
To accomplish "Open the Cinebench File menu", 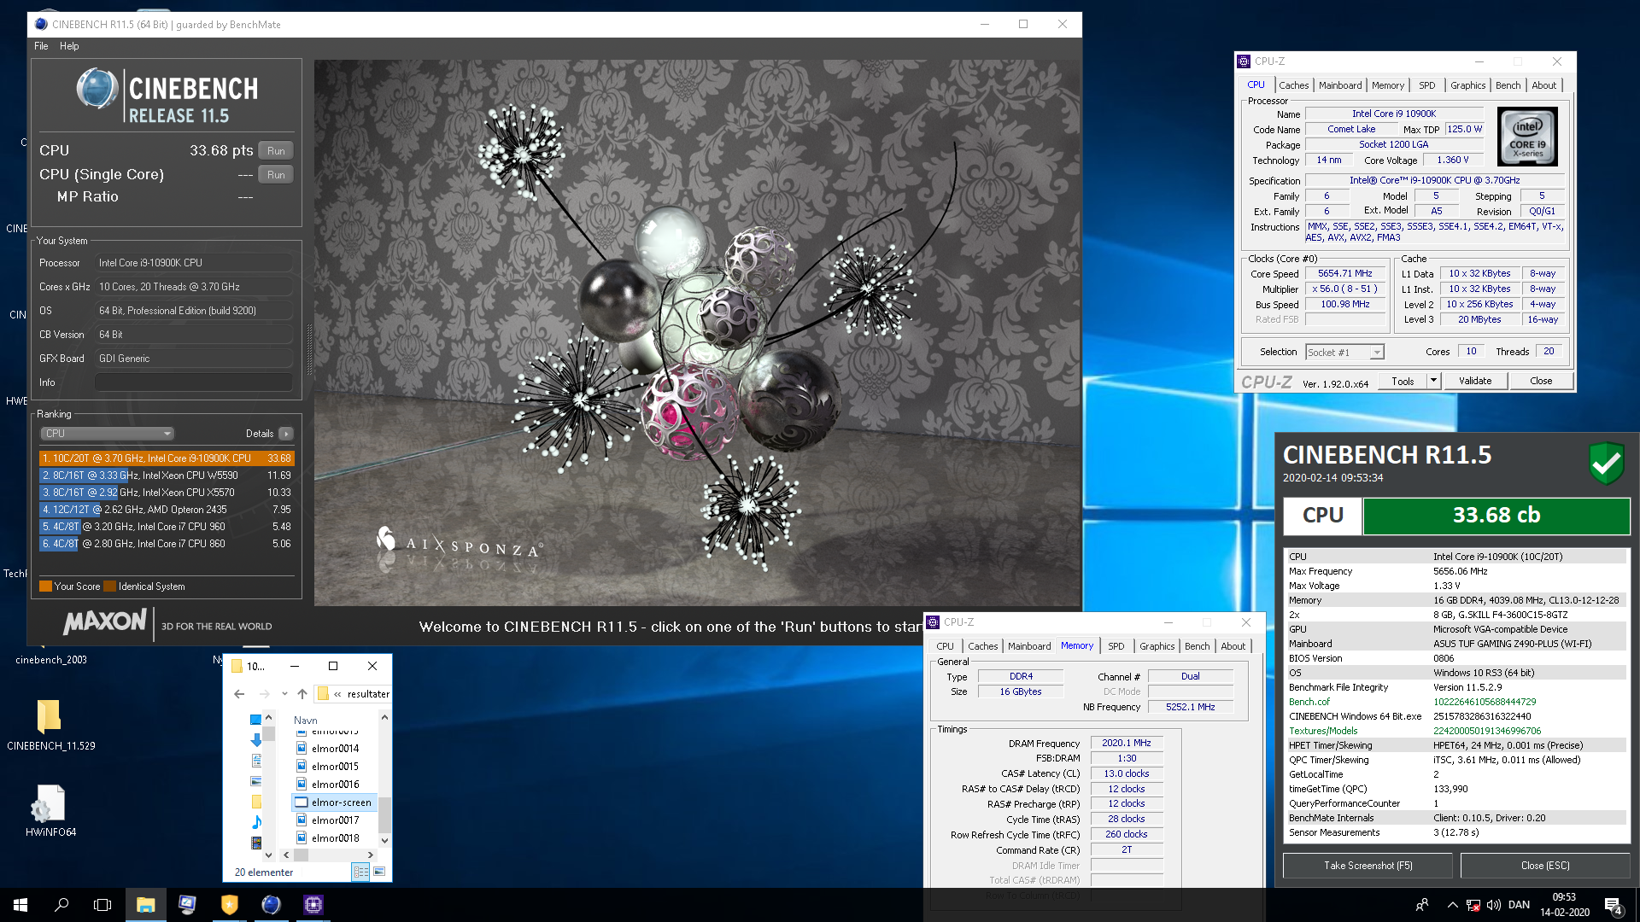I will pos(41,46).
